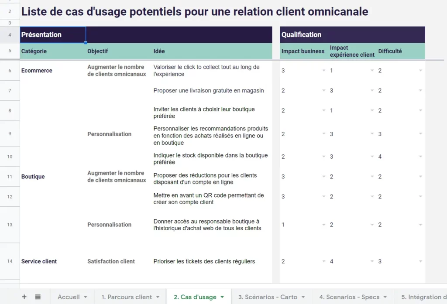The width and height of the screenshot is (447, 304).
Task: Click the Difficulté column header
Action: coord(401,51)
